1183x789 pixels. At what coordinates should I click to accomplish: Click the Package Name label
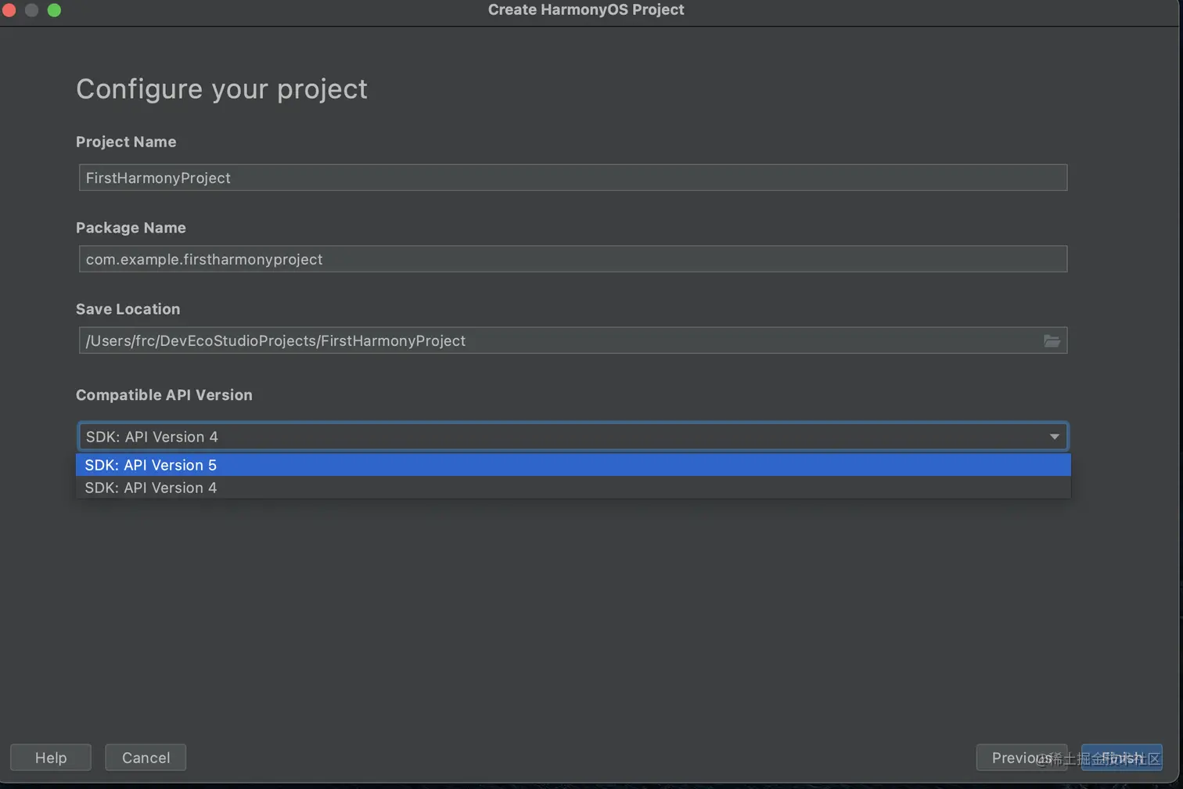pyautogui.click(x=131, y=228)
